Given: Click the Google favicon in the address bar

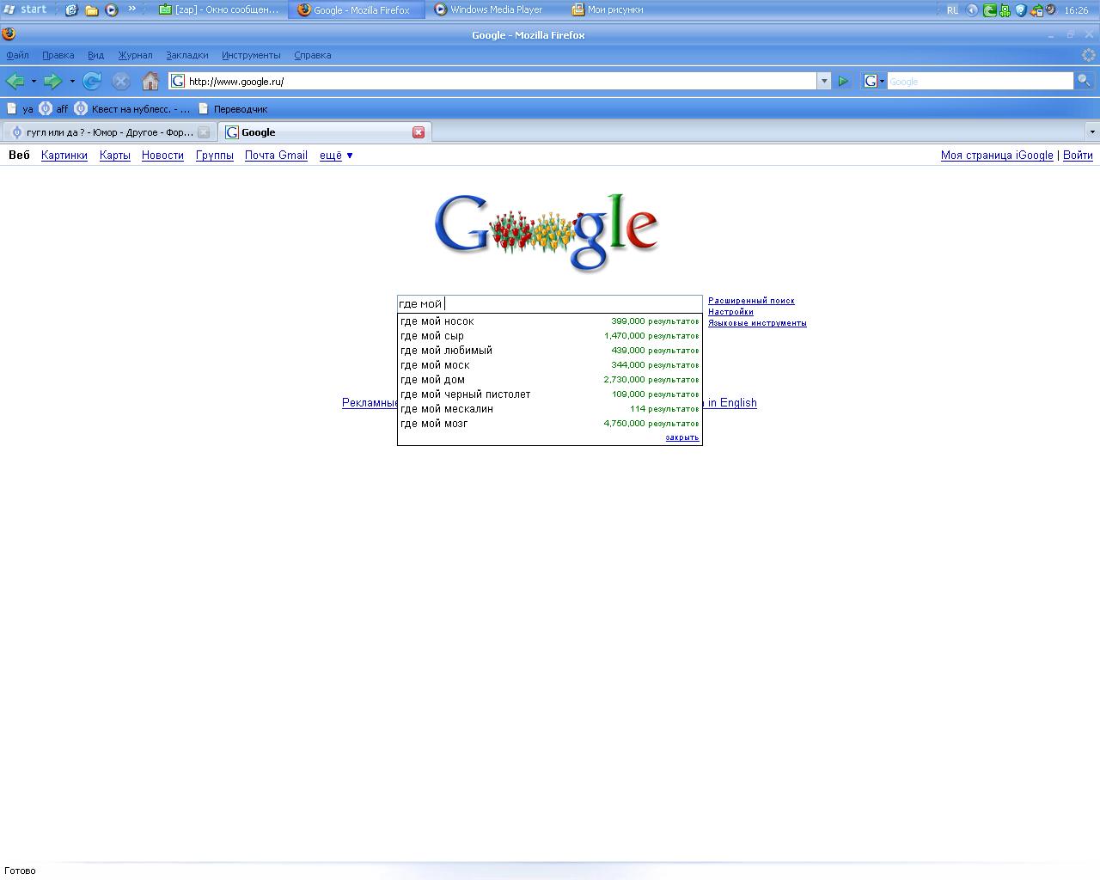Looking at the screenshot, I should point(178,81).
